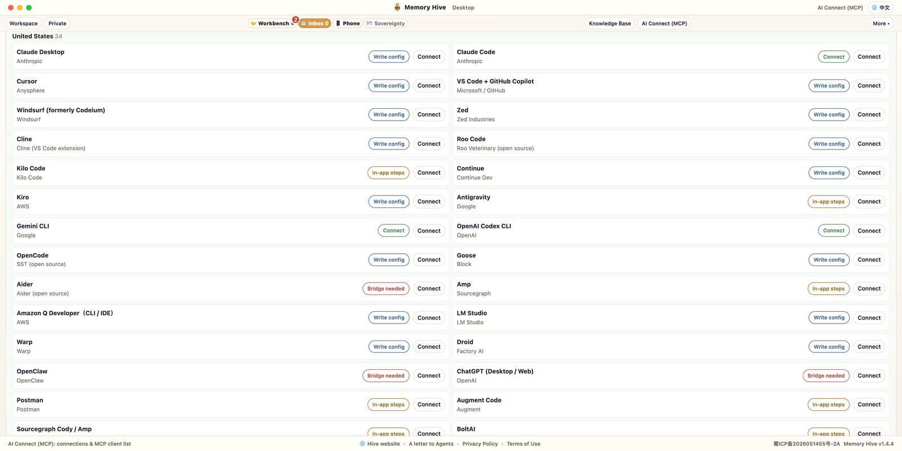Open AI Connect (MCP) in navigation bar

664,24
